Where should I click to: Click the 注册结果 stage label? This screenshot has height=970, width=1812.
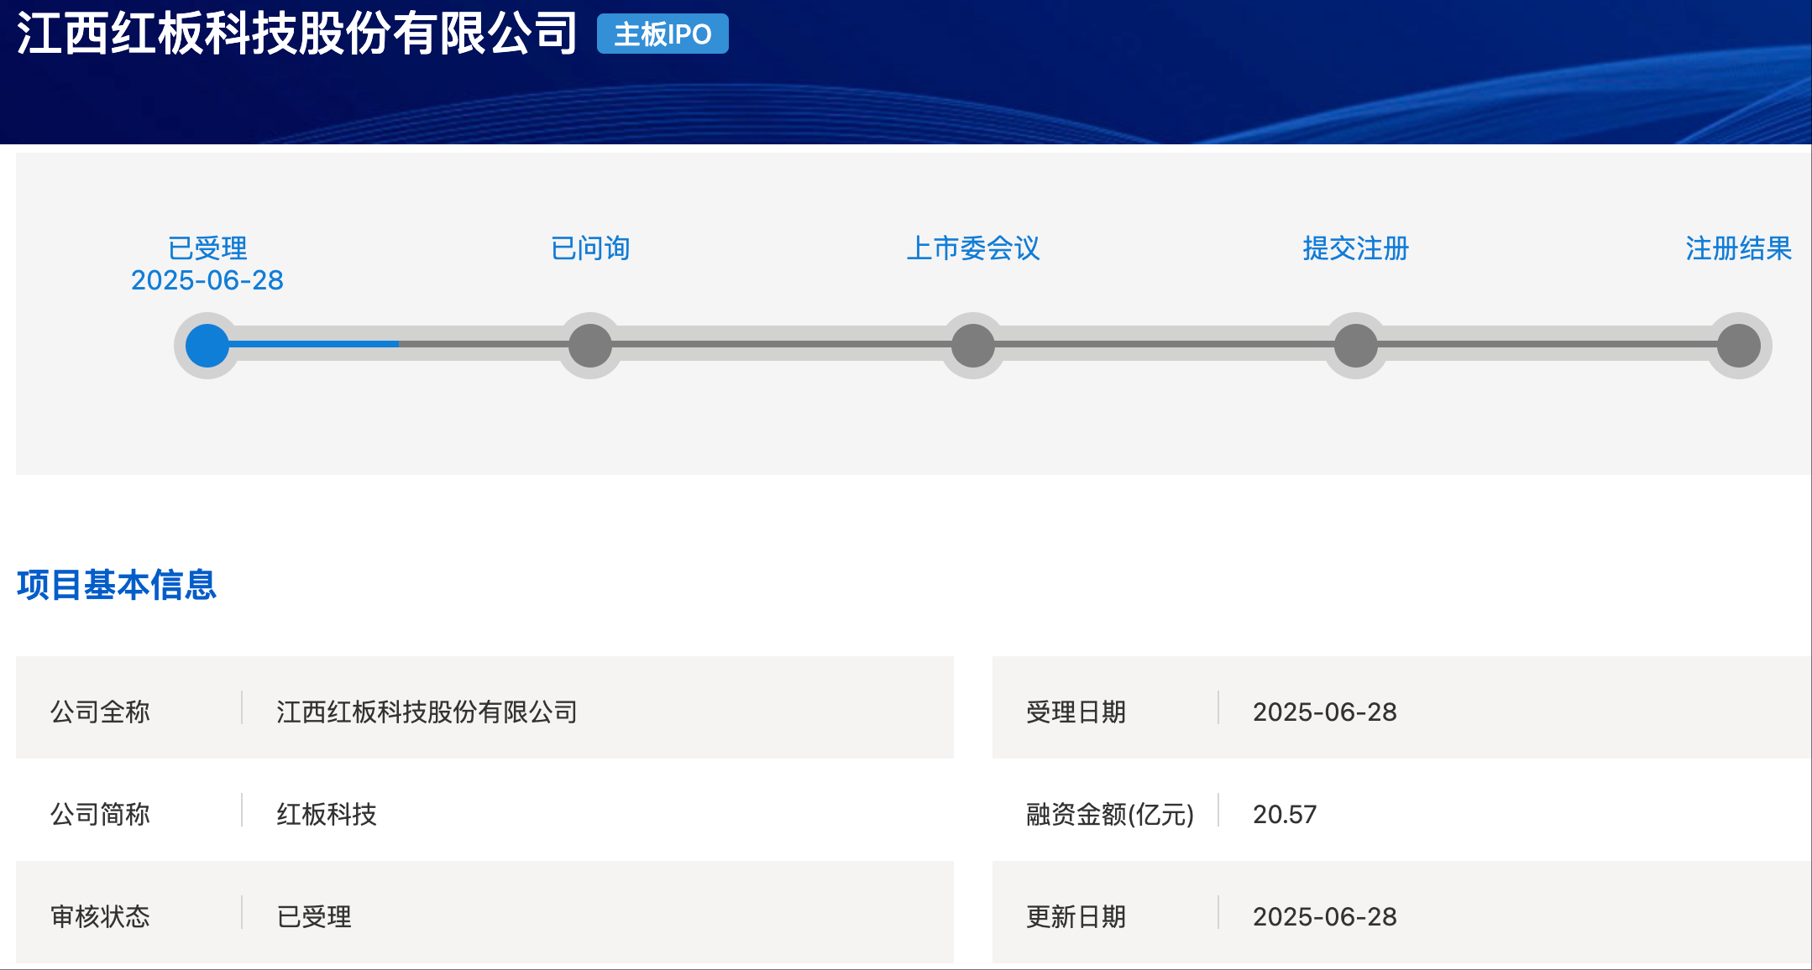pyautogui.click(x=1738, y=248)
